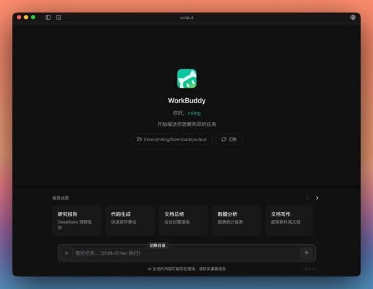
Task: Click the WorkBuddy cat logo
Action: [186, 78]
